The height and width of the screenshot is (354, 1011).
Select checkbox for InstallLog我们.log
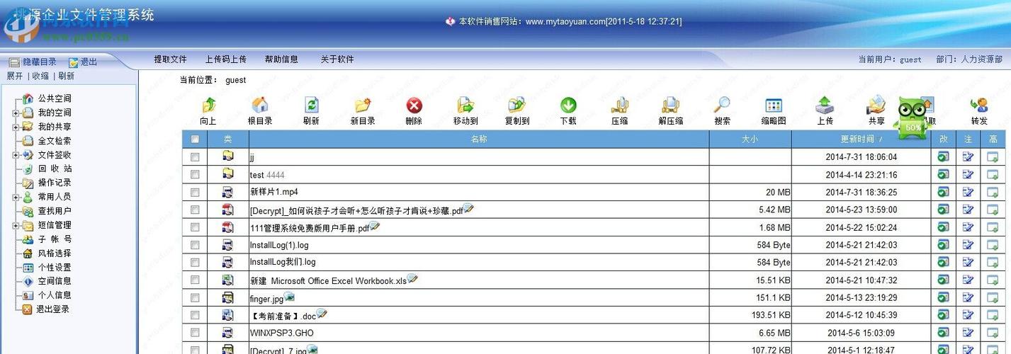(195, 263)
